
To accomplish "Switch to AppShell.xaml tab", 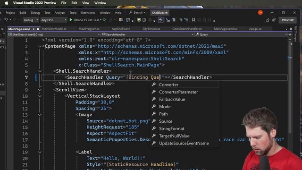I will pos(121,29).
